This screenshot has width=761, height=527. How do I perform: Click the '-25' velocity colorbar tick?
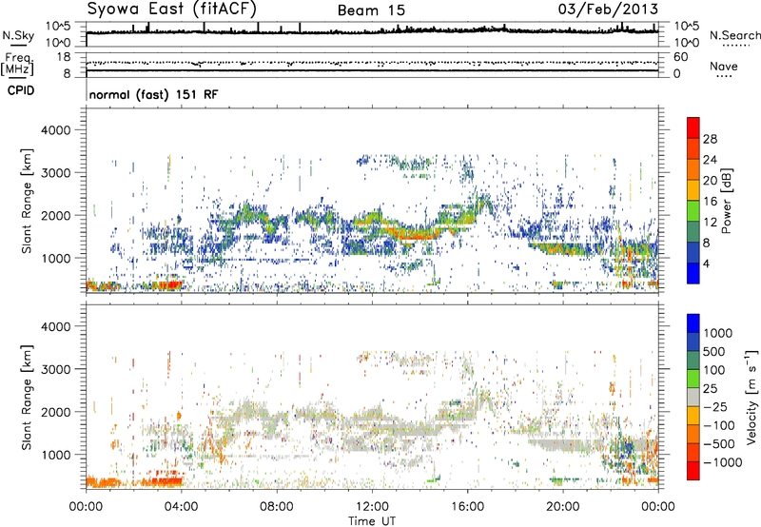714,406
